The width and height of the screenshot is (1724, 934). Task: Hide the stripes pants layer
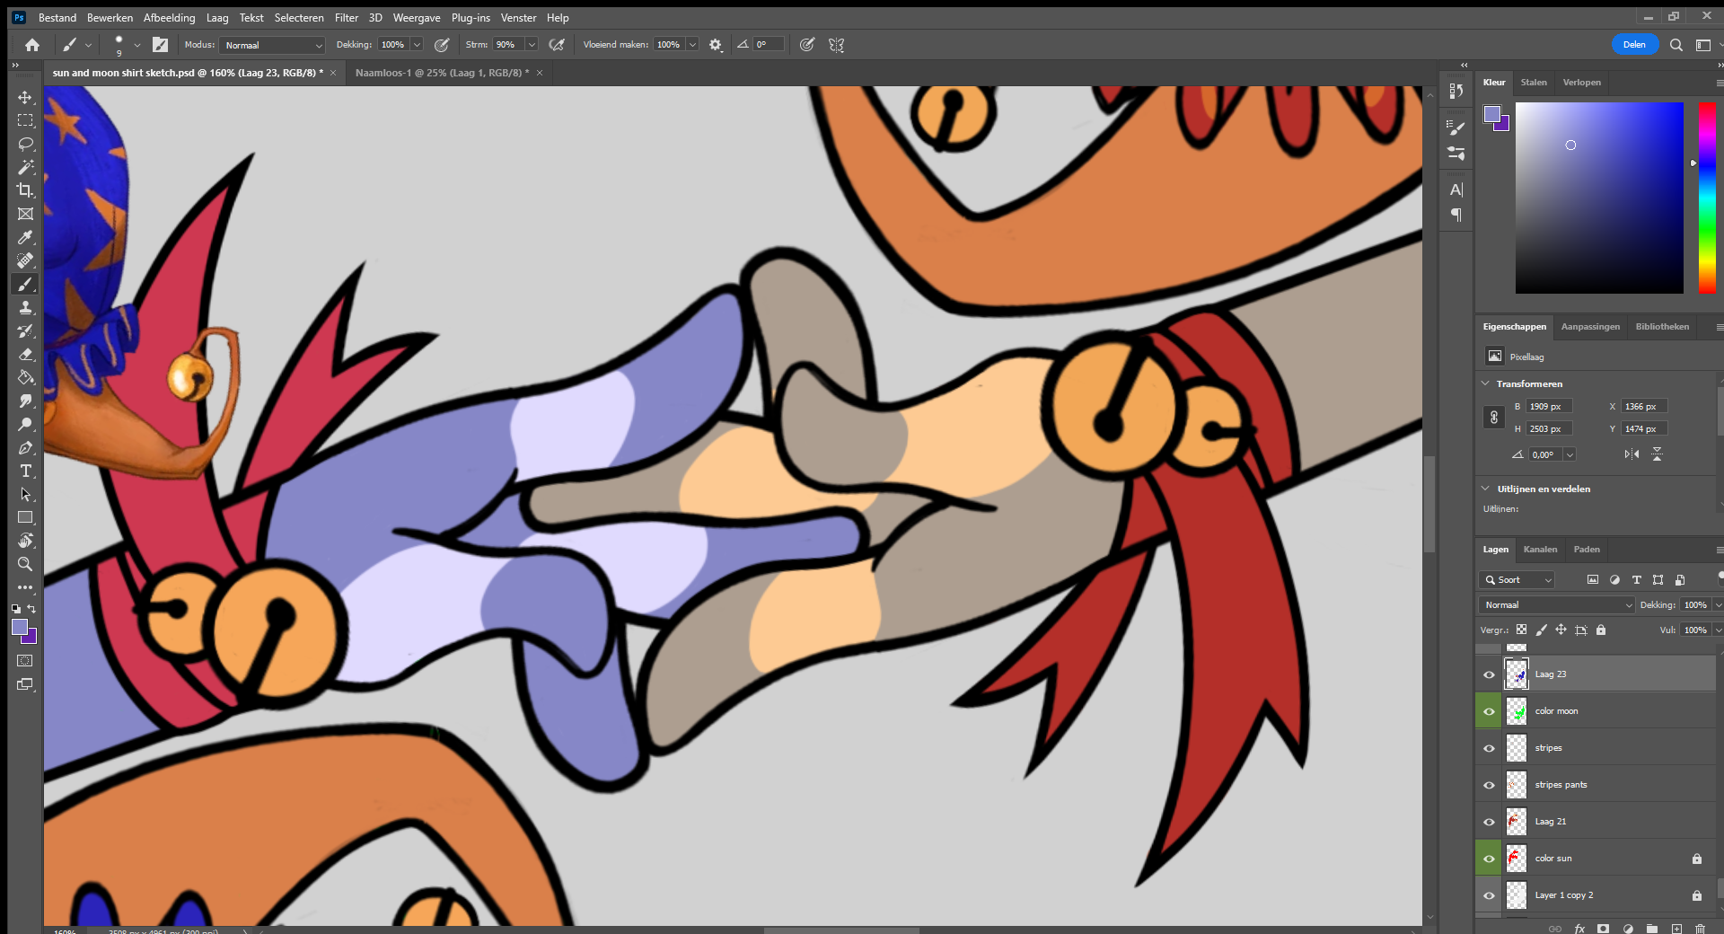pos(1489,785)
